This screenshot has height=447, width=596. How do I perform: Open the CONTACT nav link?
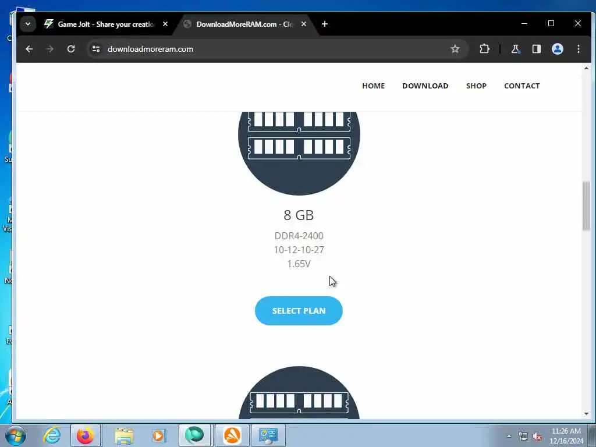coord(522,86)
